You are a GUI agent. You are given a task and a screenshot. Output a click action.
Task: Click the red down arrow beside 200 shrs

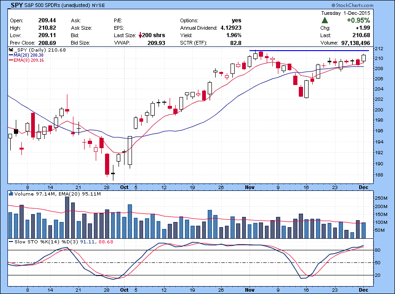pos(140,35)
